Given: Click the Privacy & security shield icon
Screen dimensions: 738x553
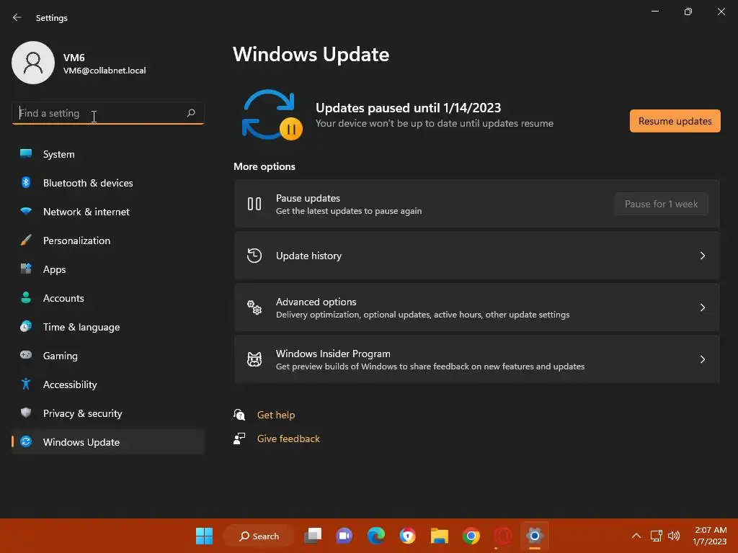Looking at the screenshot, I should click(x=26, y=413).
